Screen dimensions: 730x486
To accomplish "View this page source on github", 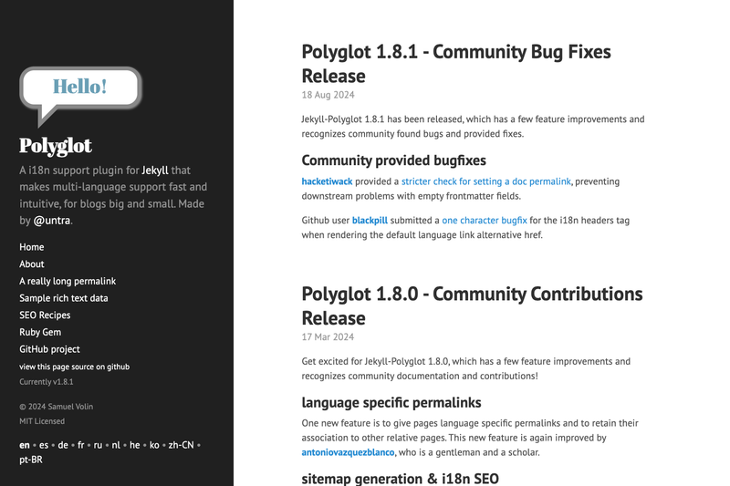I will tap(75, 367).
